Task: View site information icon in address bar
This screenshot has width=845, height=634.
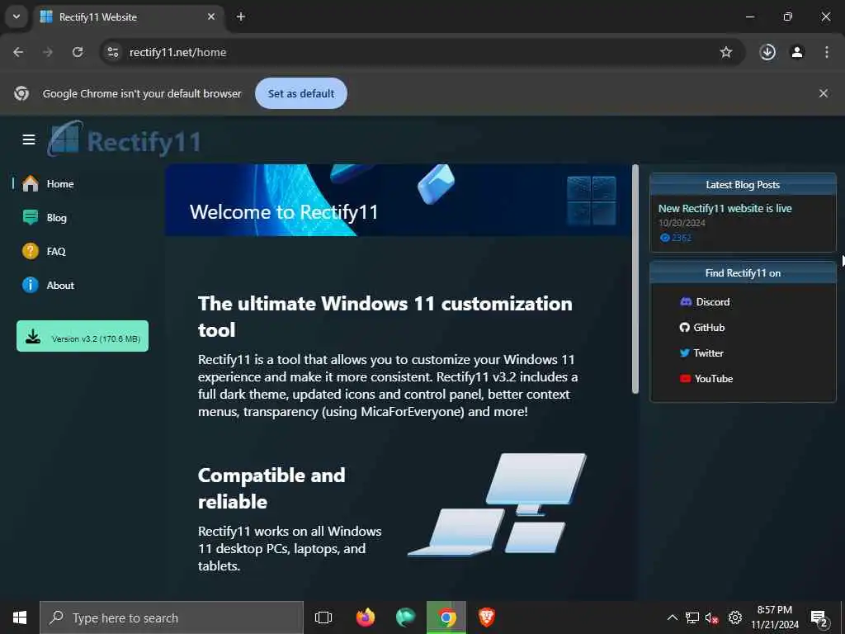Action: coord(113,52)
